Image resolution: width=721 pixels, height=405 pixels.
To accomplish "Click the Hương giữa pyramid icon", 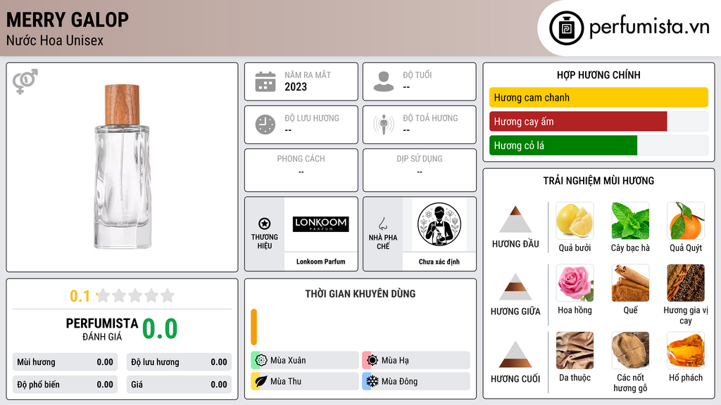I will click(515, 287).
